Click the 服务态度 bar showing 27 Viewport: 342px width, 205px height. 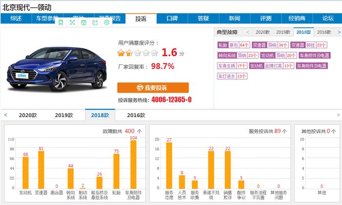(x=169, y=165)
